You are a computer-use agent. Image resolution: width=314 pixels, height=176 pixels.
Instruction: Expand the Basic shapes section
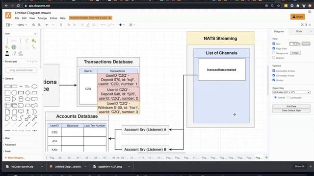[x=8, y=151]
